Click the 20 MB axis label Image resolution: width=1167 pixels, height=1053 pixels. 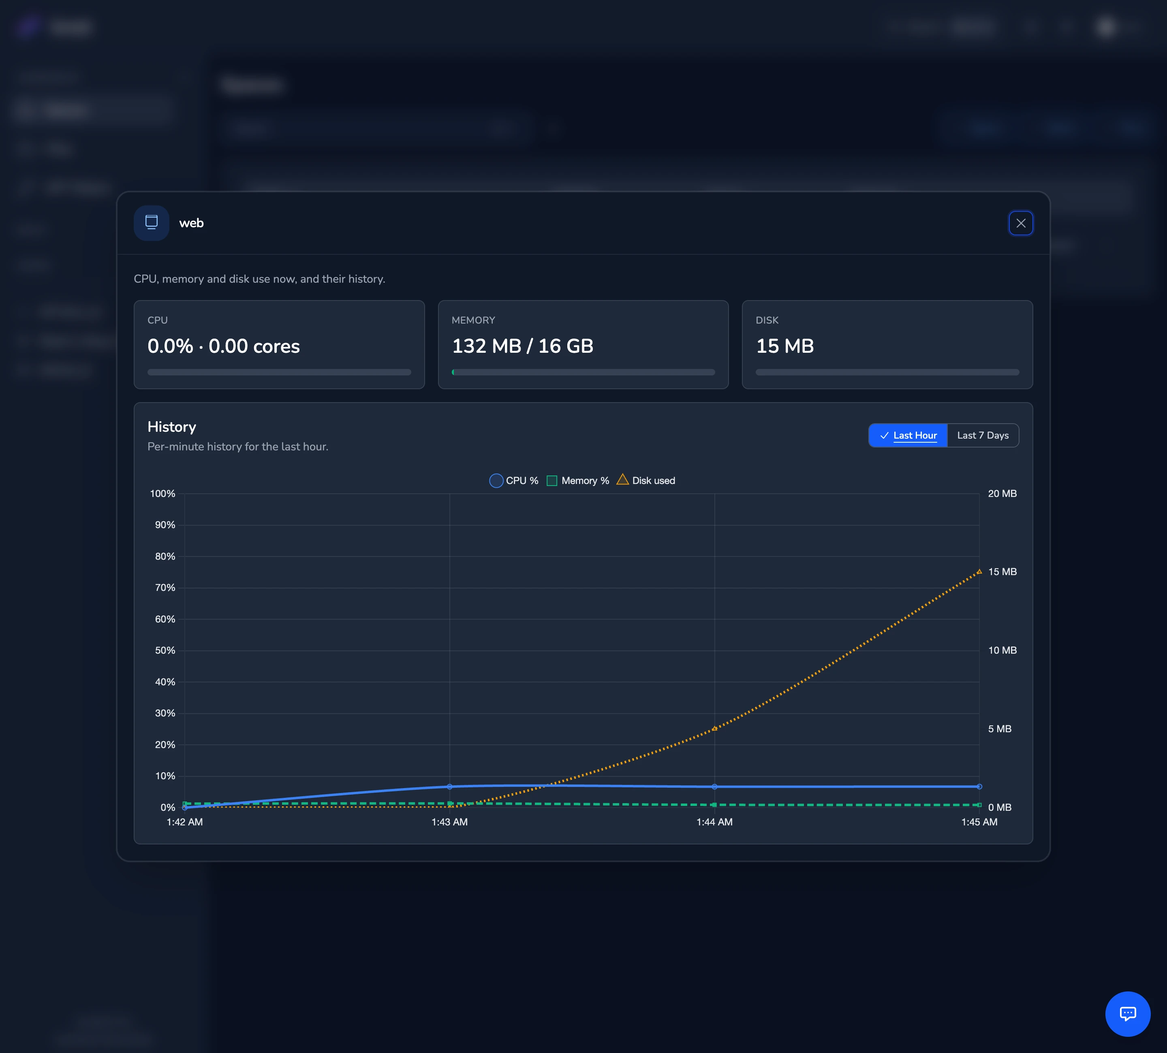click(1002, 494)
